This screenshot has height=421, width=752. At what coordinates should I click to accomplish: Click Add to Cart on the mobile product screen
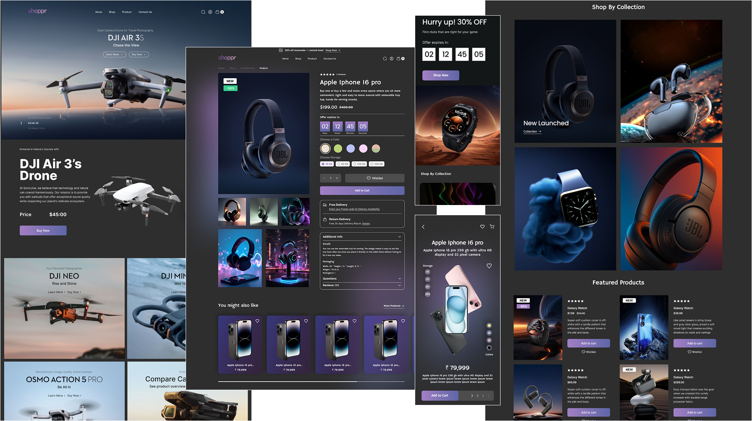click(x=440, y=396)
